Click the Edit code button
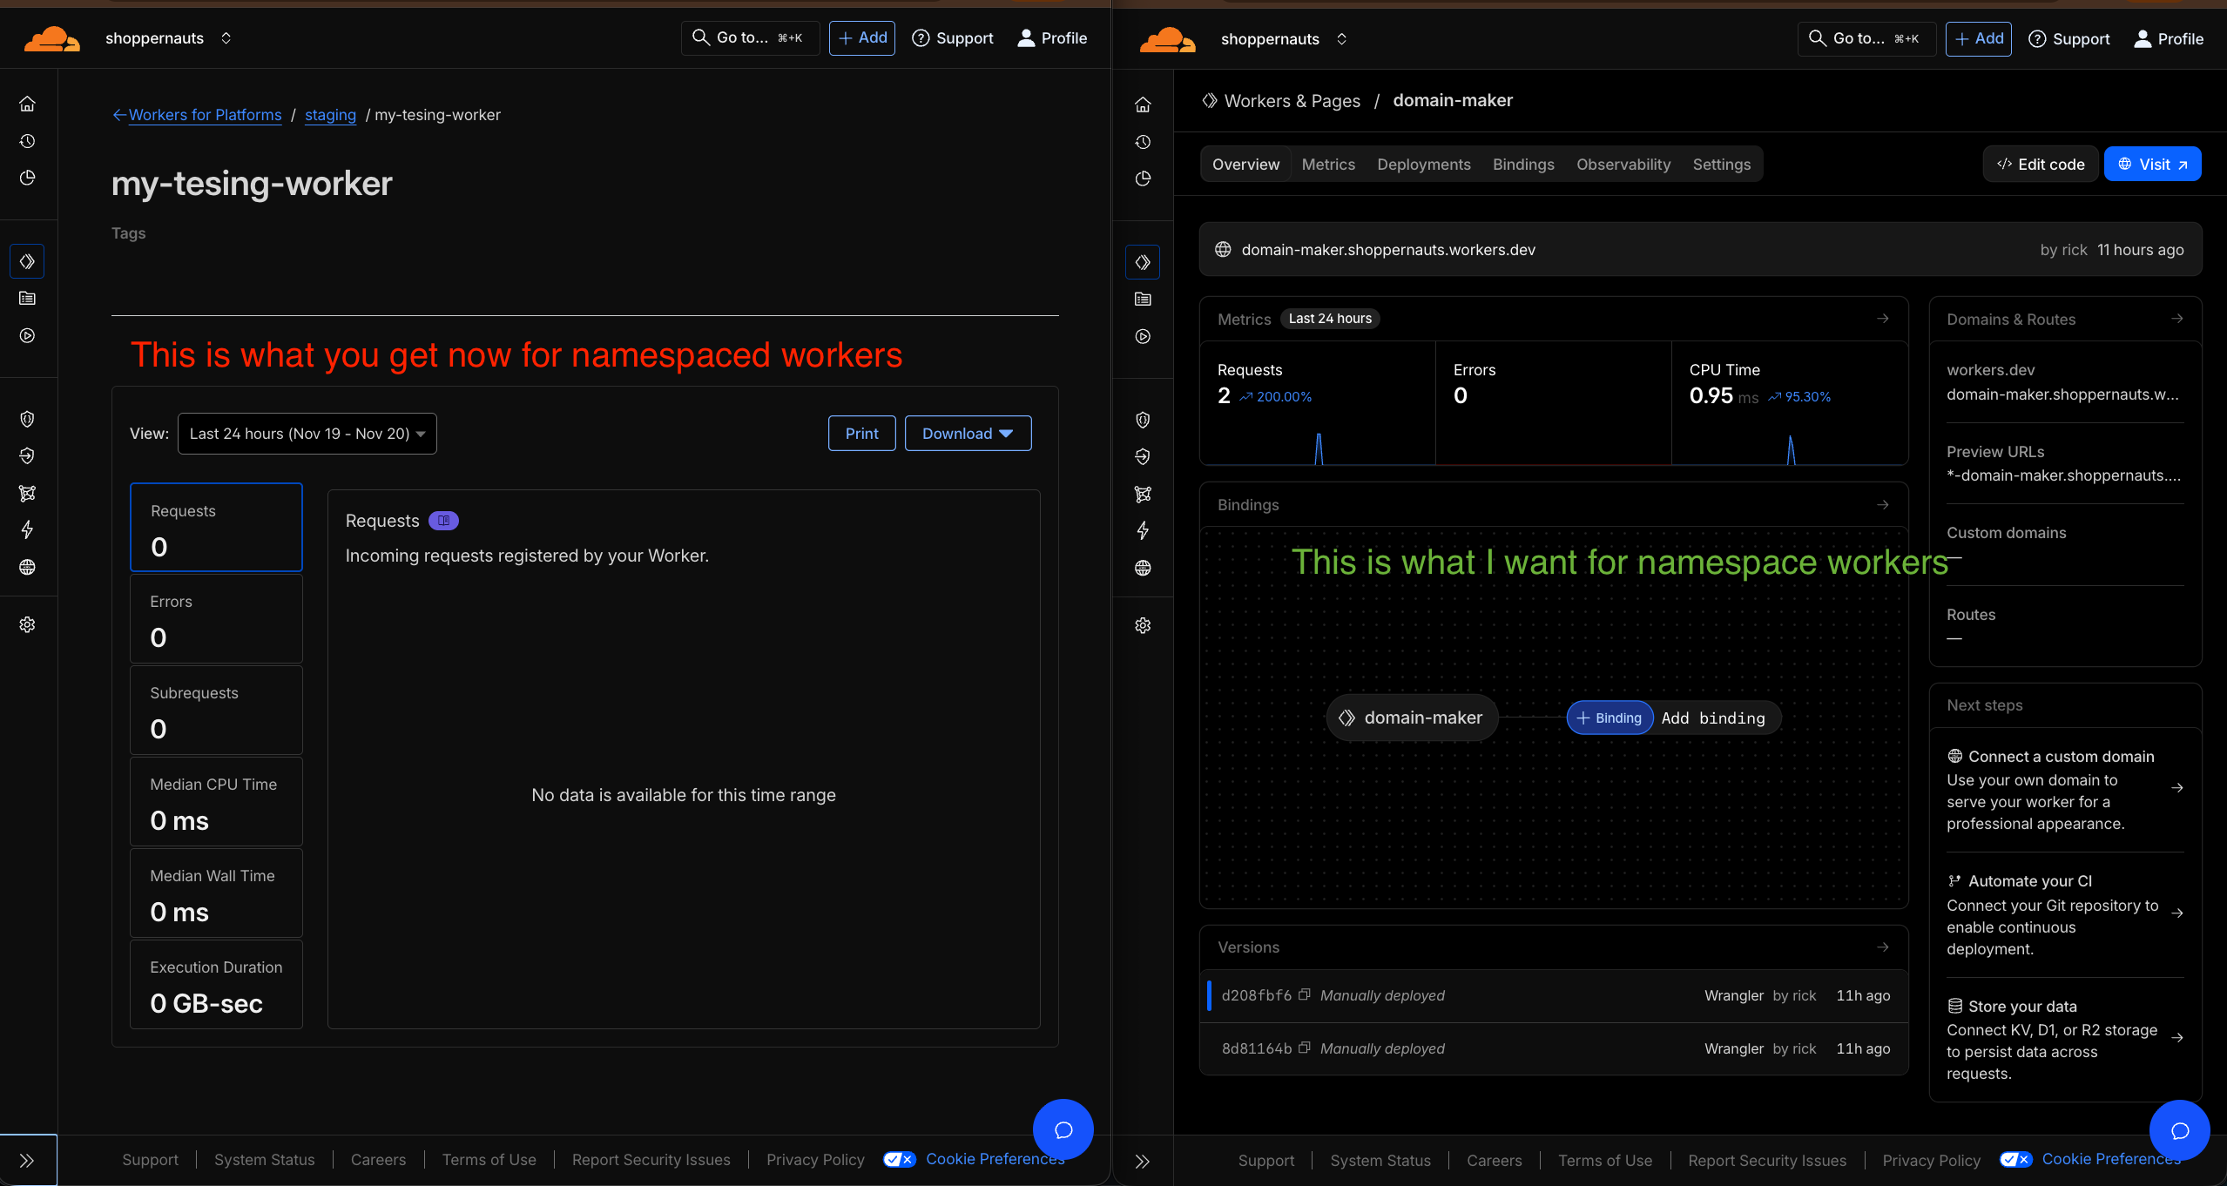Viewport: 2227px width, 1186px height. pyautogui.click(x=2040, y=165)
